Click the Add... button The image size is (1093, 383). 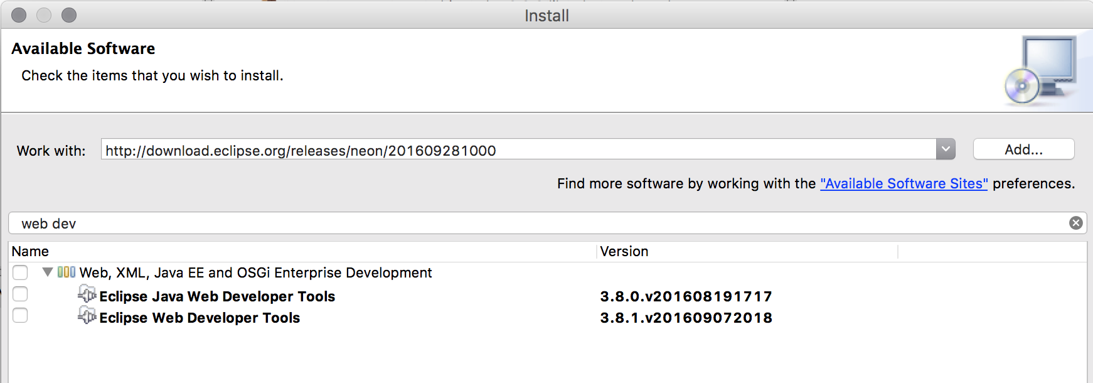click(1023, 149)
